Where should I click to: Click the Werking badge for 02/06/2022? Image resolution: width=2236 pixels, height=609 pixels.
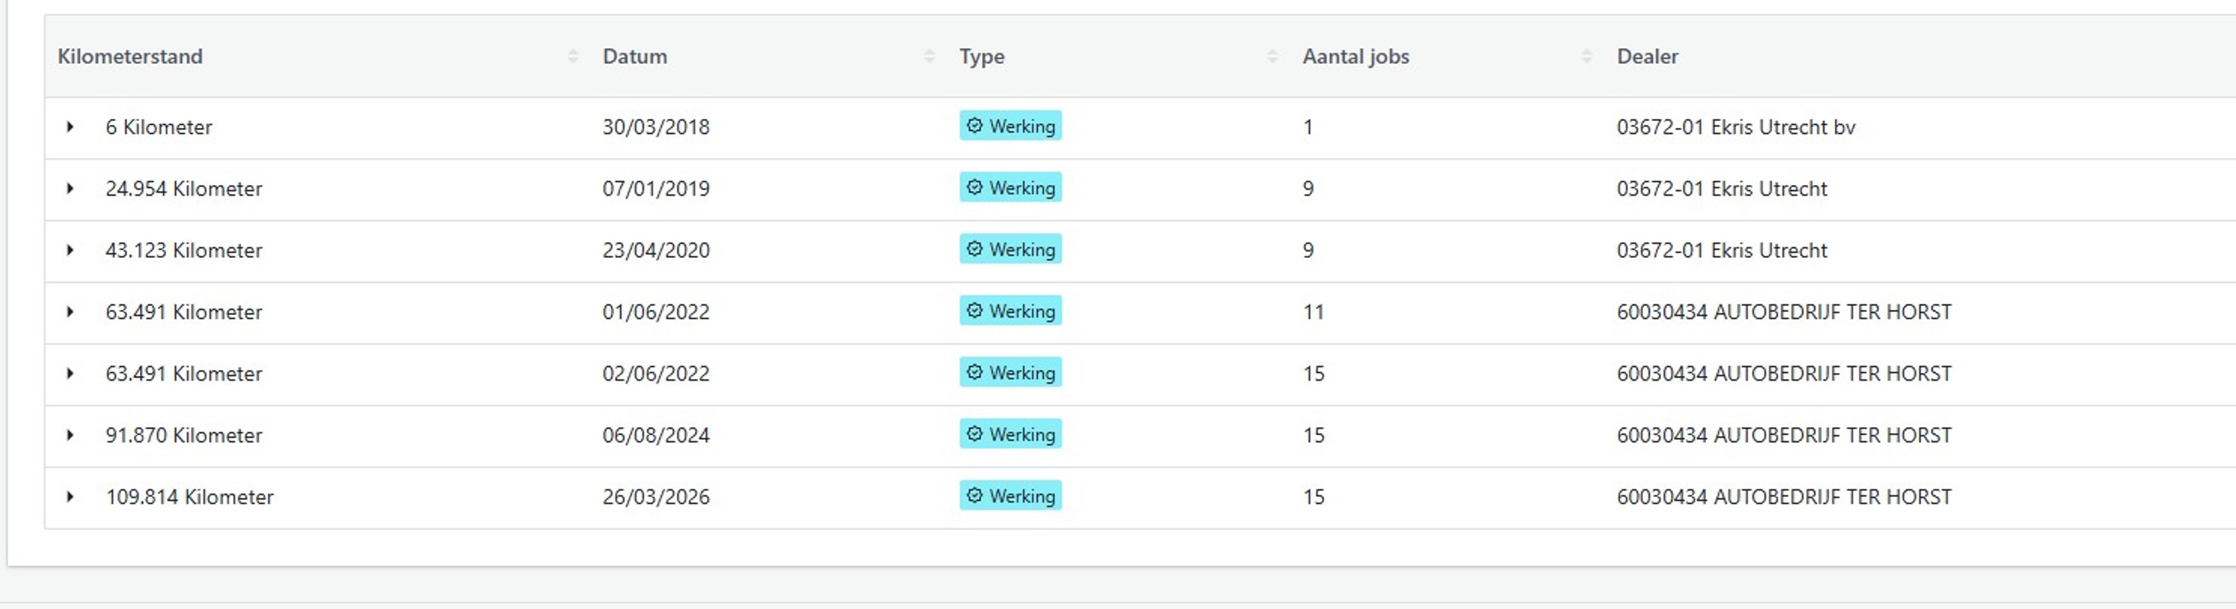click(1010, 372)
